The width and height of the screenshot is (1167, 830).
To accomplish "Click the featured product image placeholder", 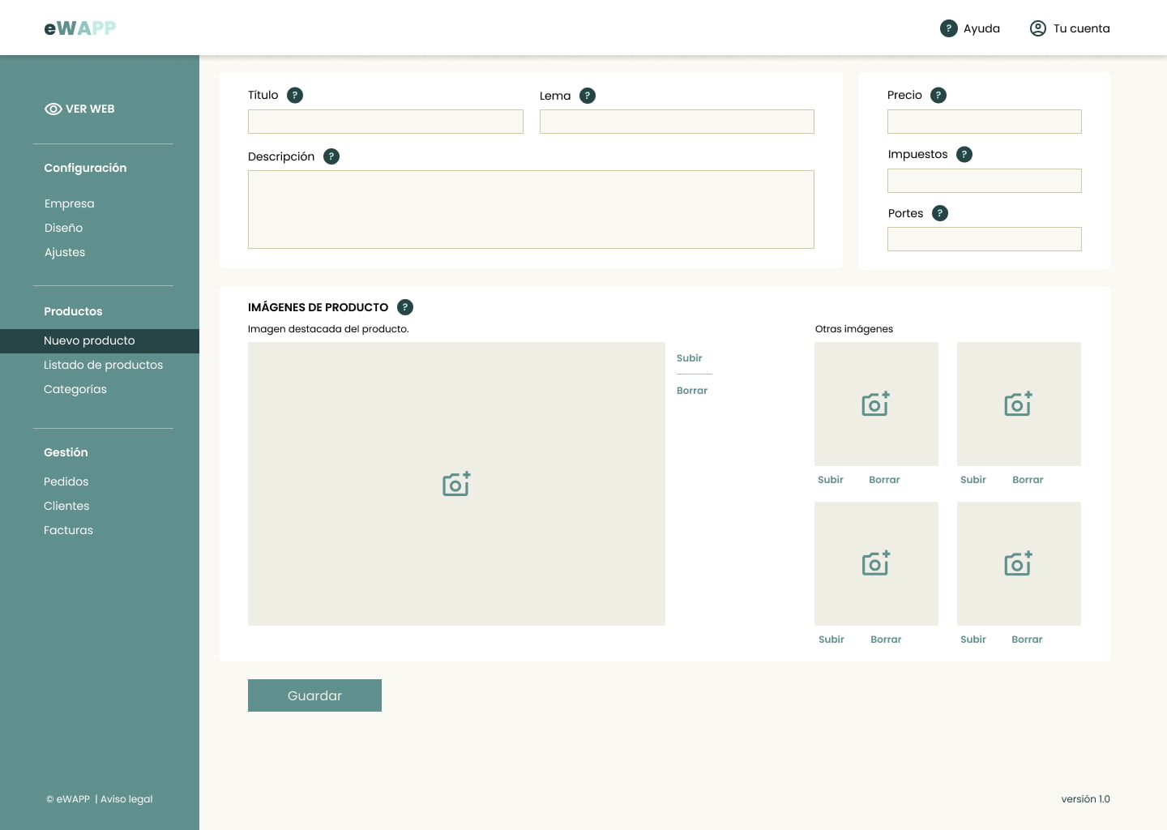I will coord(456,484).
